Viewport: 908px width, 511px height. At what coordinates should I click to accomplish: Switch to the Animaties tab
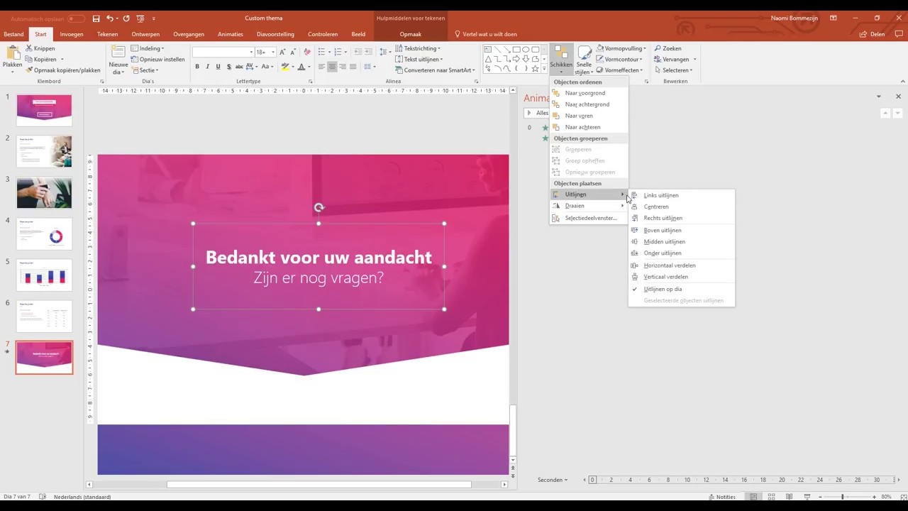coord(231,34)
